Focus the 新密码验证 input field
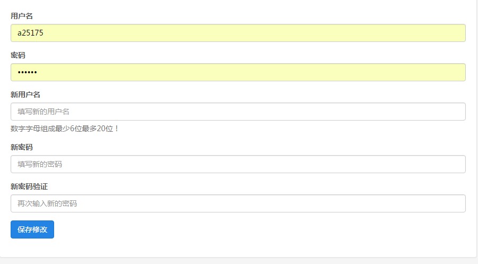This screenshot has width=478, height=264. (x=238, y=203)
